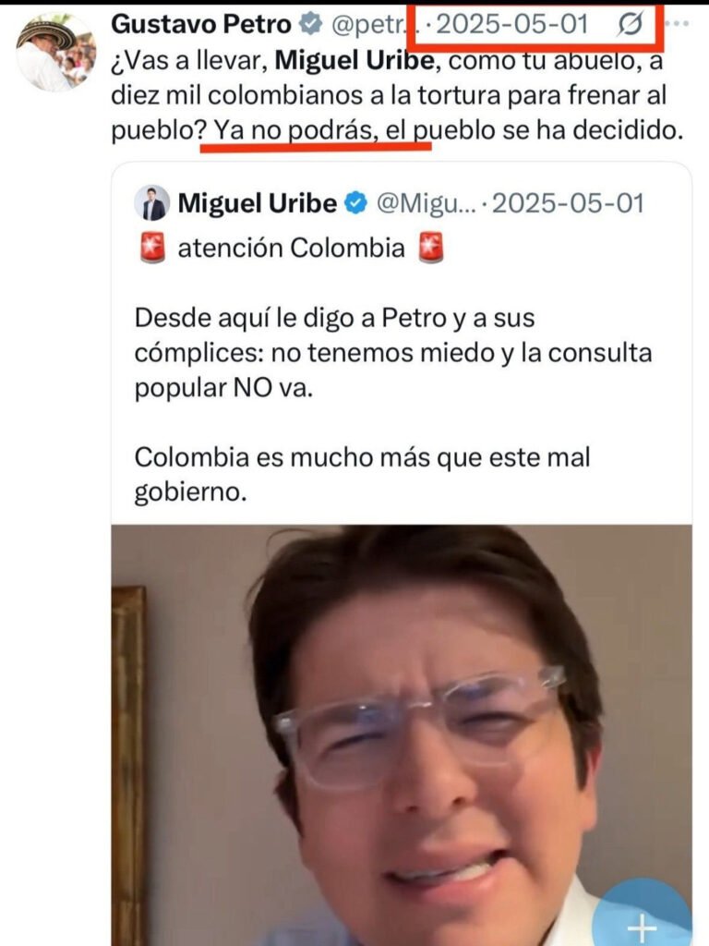This screenshot has height=946, width=709.
Task: Click Petro's post text 'el pueblo se ha decidido'
Action: coord(535,130)
